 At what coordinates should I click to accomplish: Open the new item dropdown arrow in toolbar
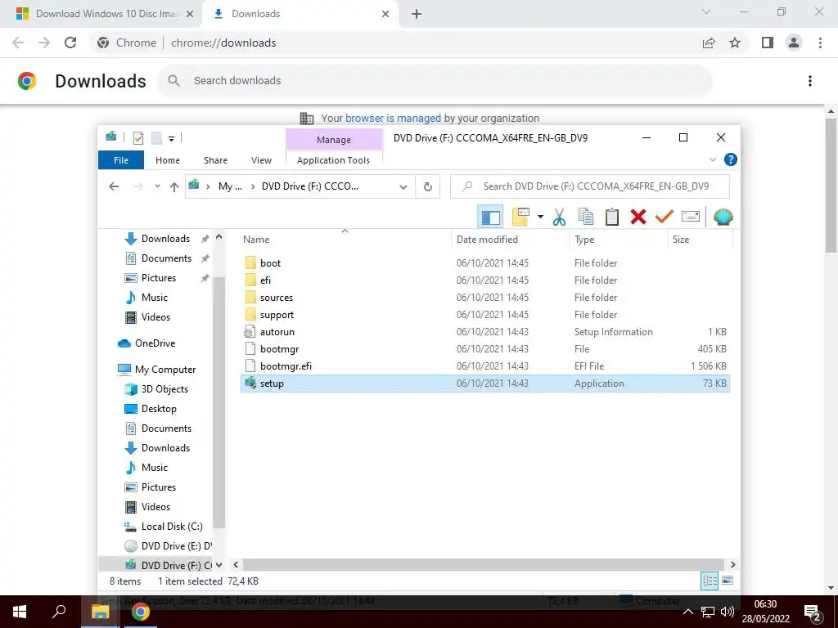point(540,217)
